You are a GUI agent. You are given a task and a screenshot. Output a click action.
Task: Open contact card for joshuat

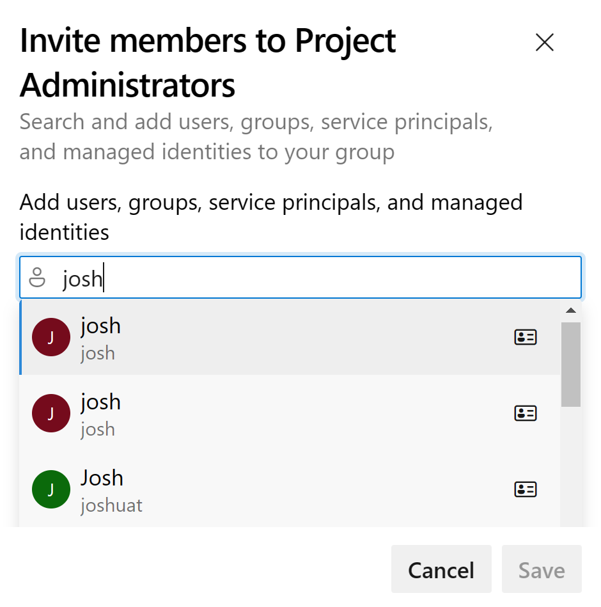[525, 489]
